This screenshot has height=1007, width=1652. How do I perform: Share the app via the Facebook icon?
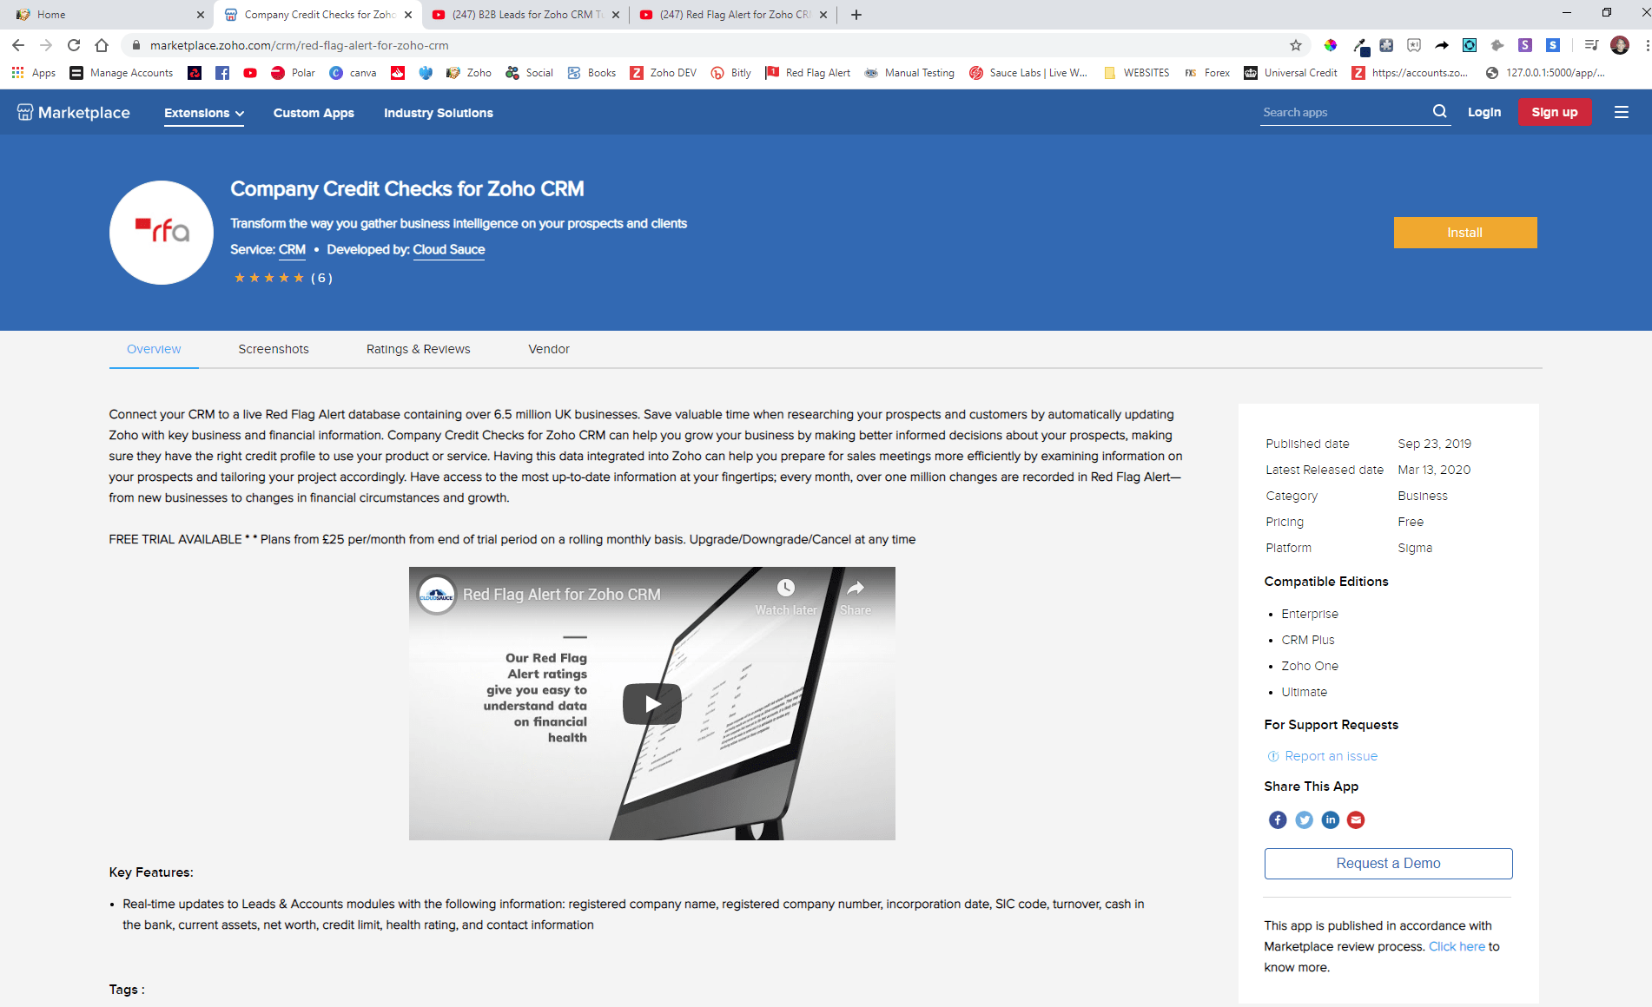click(1277, 819)
